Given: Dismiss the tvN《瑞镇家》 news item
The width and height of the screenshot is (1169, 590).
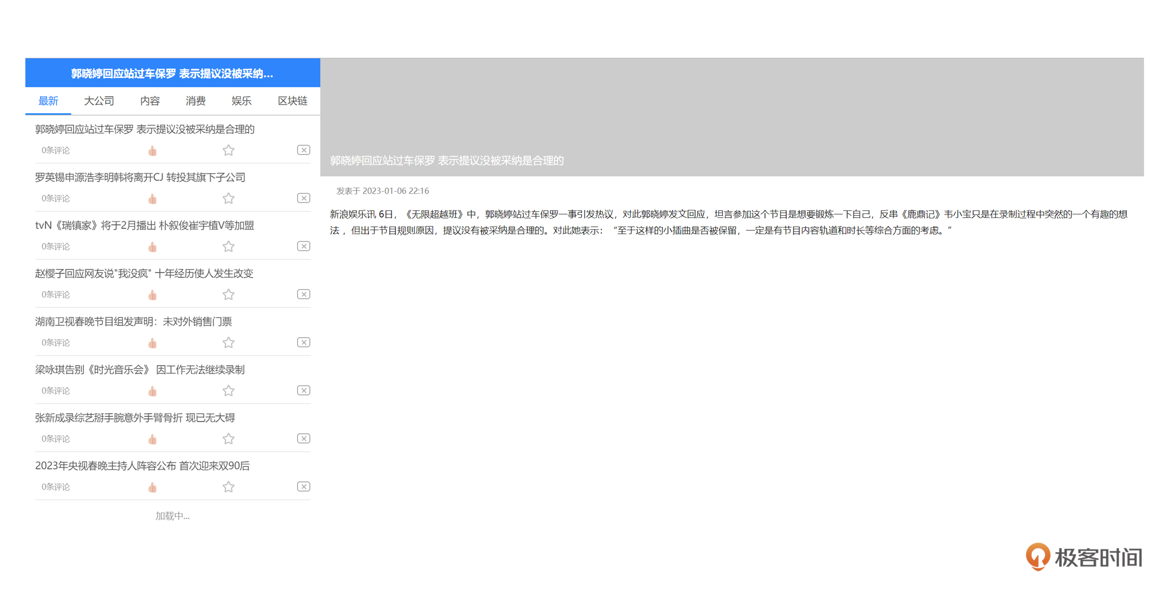Looking at the screenshot, I should coord(303,246).
